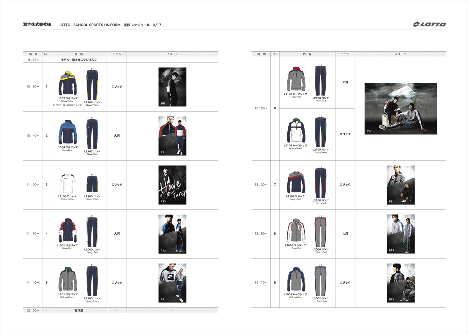The height and width of the screenshot is (334, 468).
Task: Click the L1002 gray-blue half-zip illustration
Action: click(x=296, y=280)
